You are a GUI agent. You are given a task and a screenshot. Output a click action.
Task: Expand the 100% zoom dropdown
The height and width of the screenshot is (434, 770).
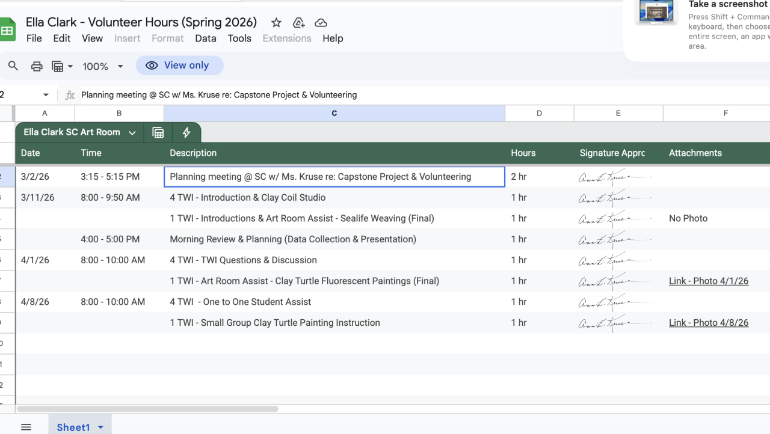[102, 66]
